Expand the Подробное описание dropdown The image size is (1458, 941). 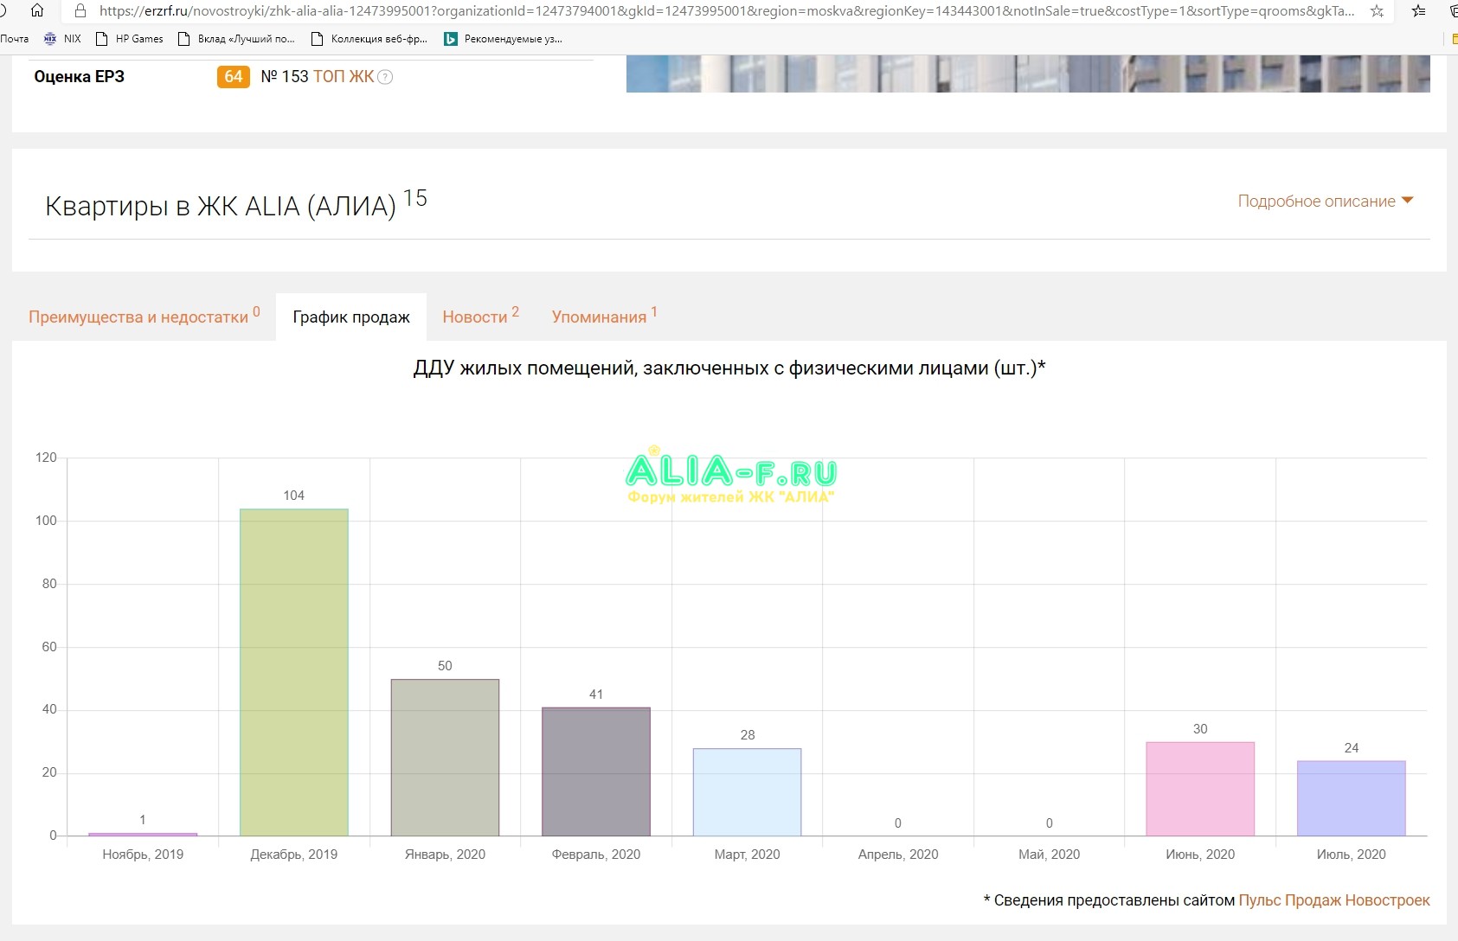(x=1326, y=201)
